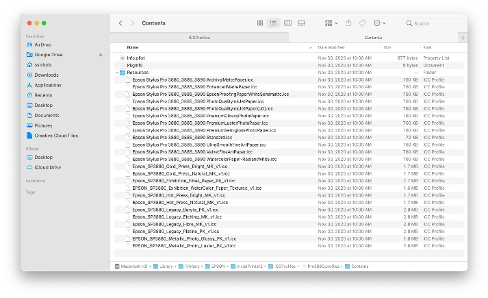Click the Search field in toolbar
This screenshot has width=488, height=298.
(x=434, y=23)
